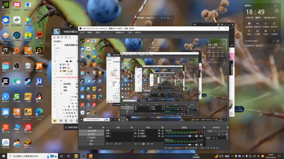Toggle visibility of the display capture source
The width and height of the screenshot is (284, 159).
tap(159, 136)
